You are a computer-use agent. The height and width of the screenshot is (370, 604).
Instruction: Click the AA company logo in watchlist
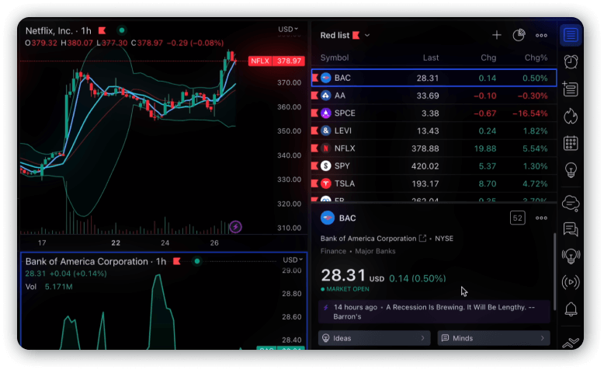(326, 96)
